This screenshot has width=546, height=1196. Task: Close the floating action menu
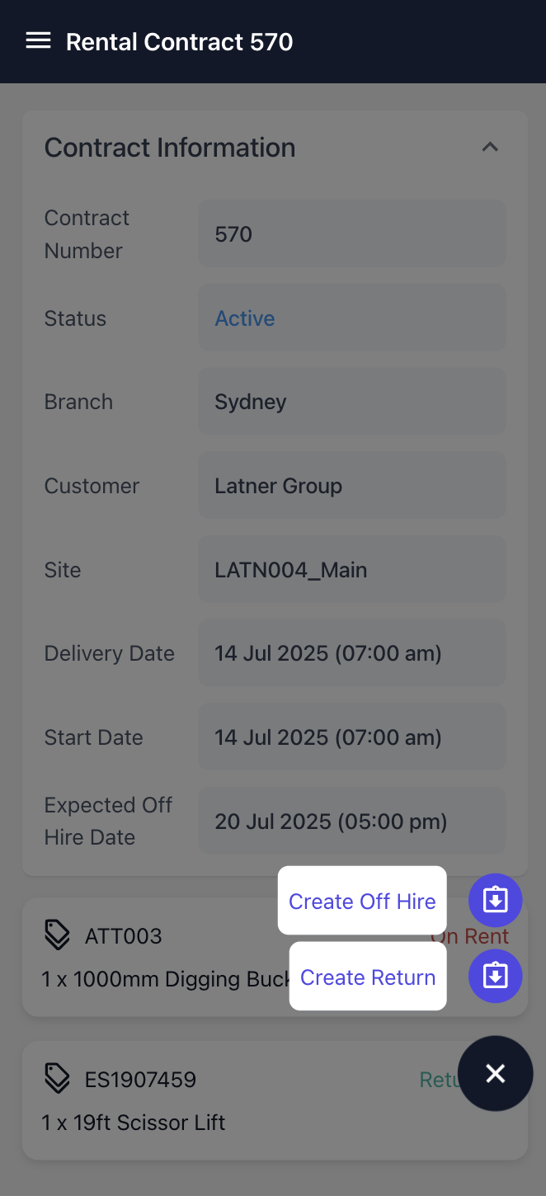(495, 1073)
